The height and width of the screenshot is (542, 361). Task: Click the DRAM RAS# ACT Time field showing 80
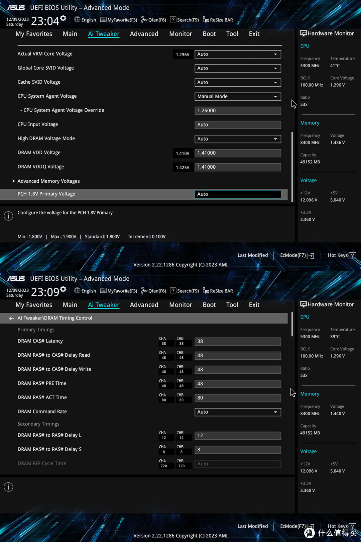pyautogui.click(x=238, y=398)
